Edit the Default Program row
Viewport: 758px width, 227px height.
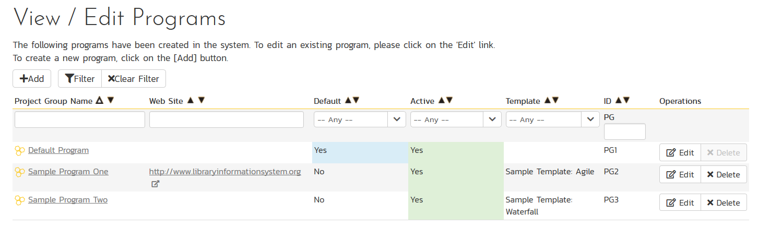(x=680, y=153)
